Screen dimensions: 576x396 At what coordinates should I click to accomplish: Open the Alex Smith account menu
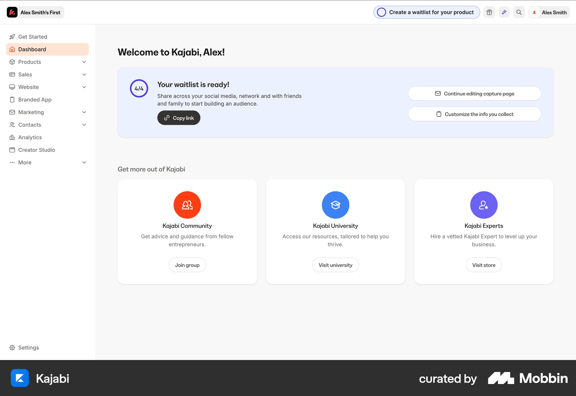coord(553,12)
